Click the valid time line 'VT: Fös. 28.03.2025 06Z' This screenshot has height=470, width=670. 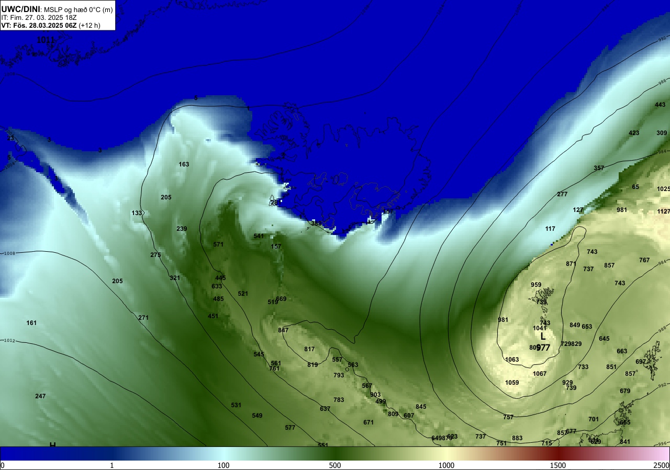coord(39,25)
